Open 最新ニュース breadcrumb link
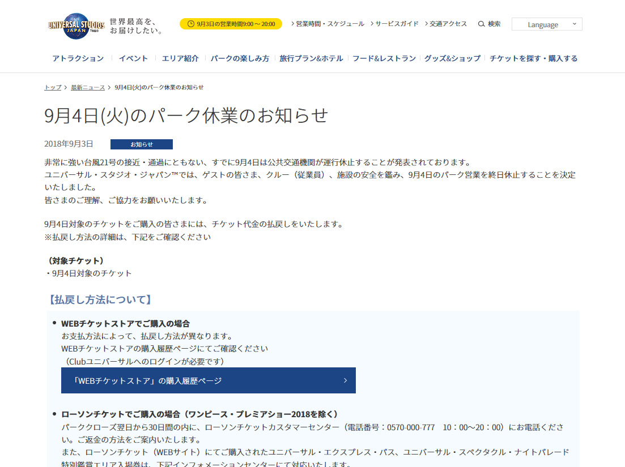 pos(88,87)
